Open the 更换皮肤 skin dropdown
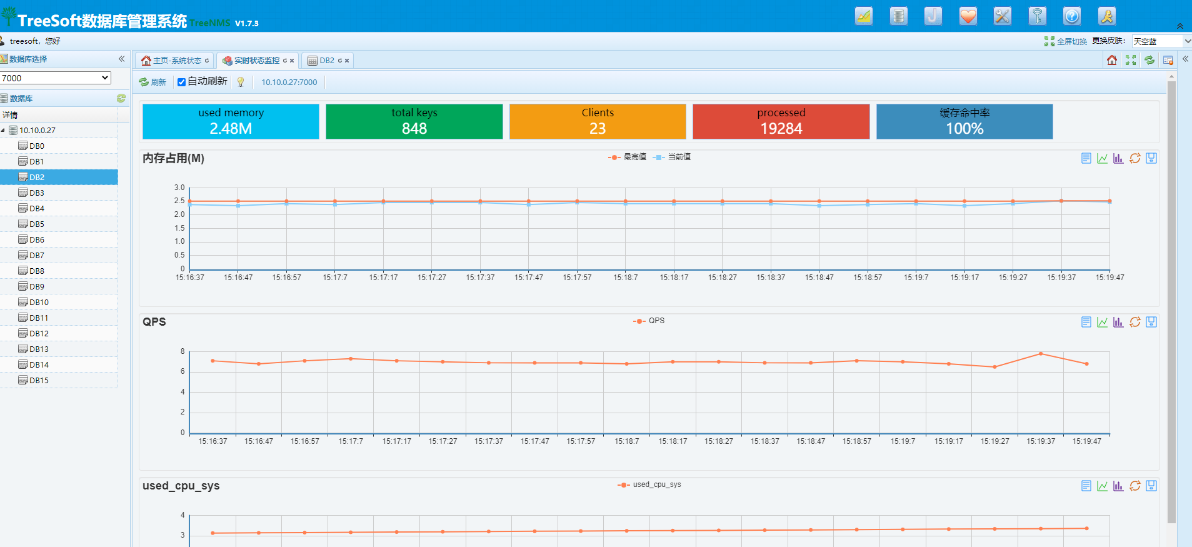This screenshot has width=1192, height=547. (1162, 41)
